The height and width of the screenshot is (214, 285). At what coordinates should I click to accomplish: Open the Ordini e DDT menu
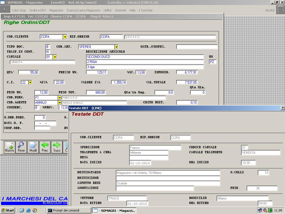point(38,10)
